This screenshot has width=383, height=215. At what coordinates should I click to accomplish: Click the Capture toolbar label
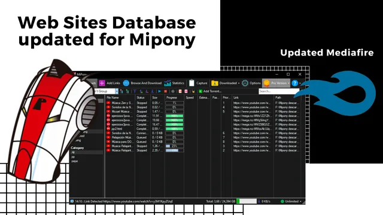202,83
